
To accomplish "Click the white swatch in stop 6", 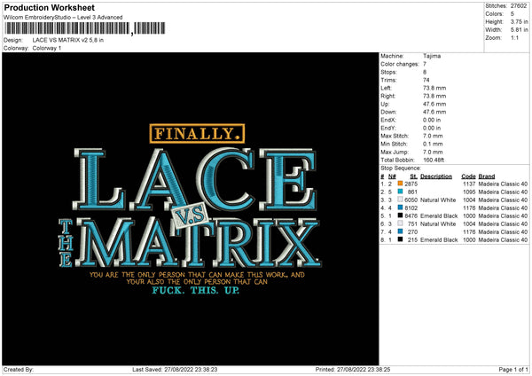I will point(400,223).
